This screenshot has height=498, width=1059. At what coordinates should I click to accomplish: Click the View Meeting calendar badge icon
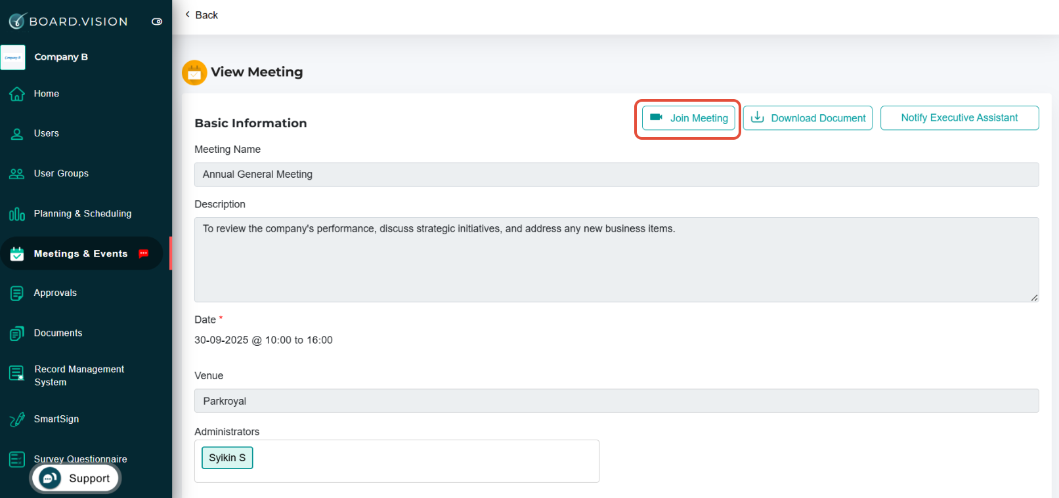point(194,72)
